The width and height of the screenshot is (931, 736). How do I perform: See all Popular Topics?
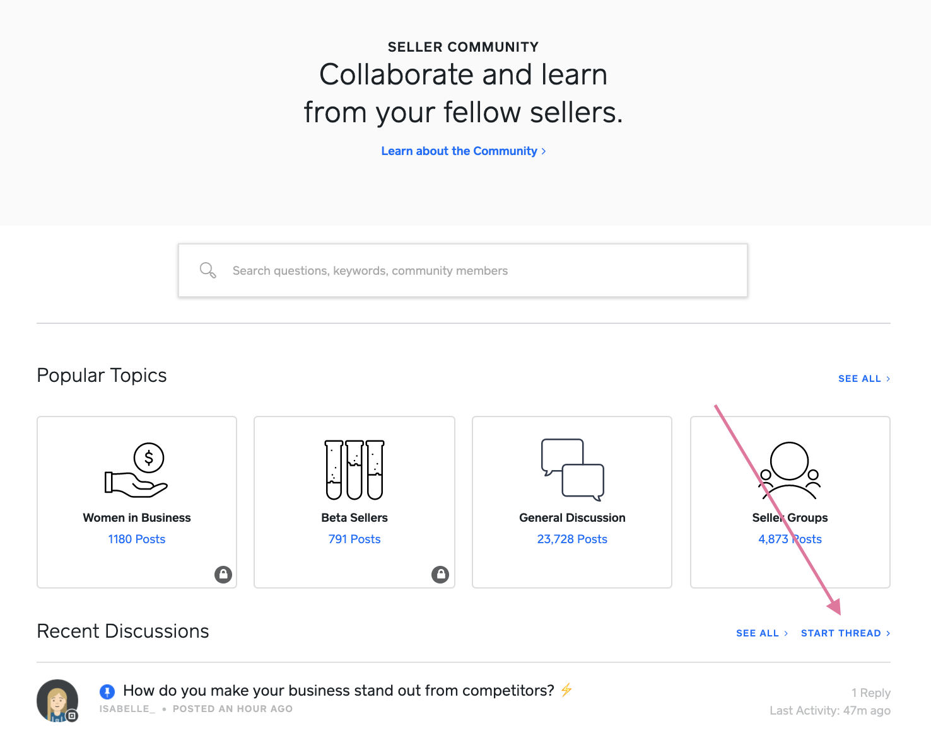click(864, 379)
